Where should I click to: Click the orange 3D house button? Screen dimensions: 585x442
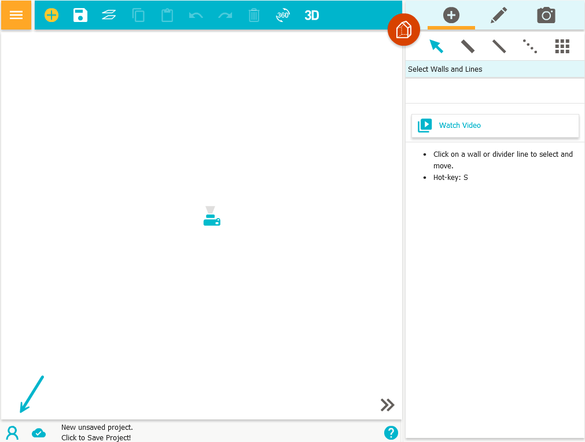[403, 30]
